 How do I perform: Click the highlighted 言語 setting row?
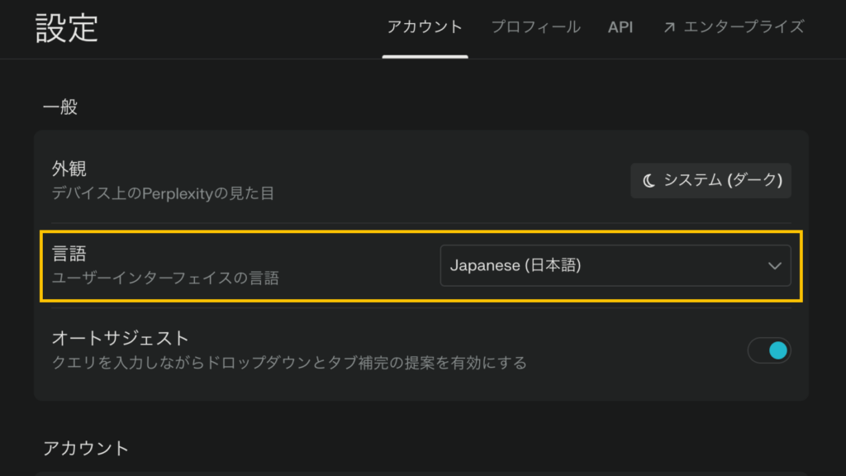pos(248,265)
